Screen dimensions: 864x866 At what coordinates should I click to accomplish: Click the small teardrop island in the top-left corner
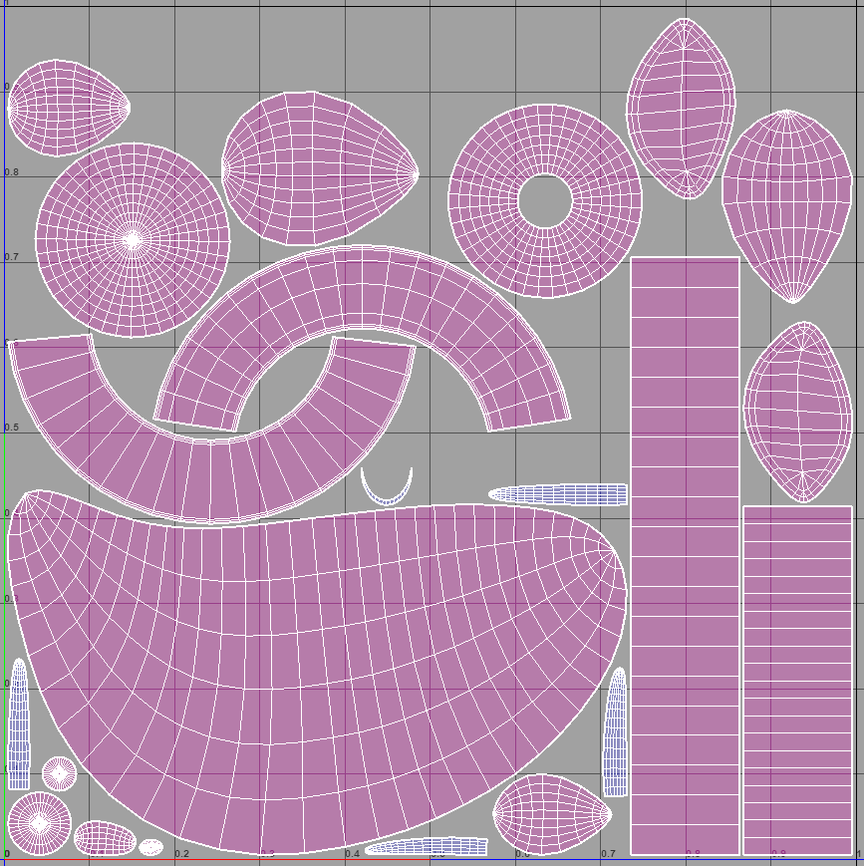[62, 108]
